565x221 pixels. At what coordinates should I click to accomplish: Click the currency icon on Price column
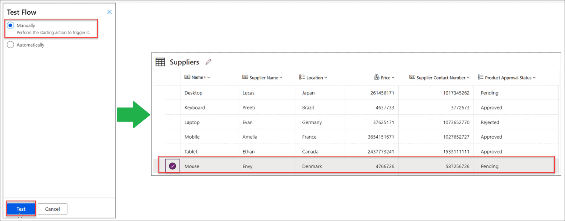point(376,77)
